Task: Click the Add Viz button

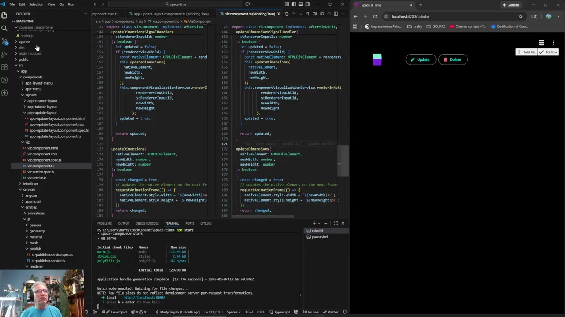Action: point(526,52)
